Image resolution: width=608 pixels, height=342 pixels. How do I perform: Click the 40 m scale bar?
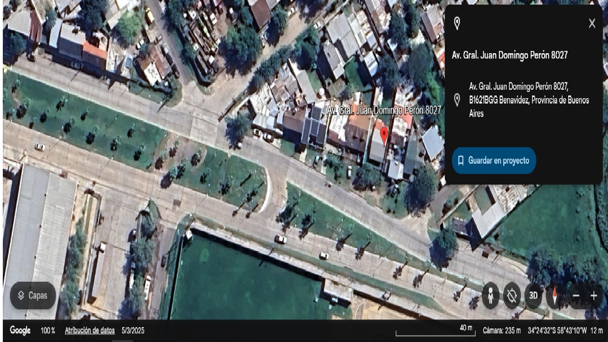click(x=435, y=332)
